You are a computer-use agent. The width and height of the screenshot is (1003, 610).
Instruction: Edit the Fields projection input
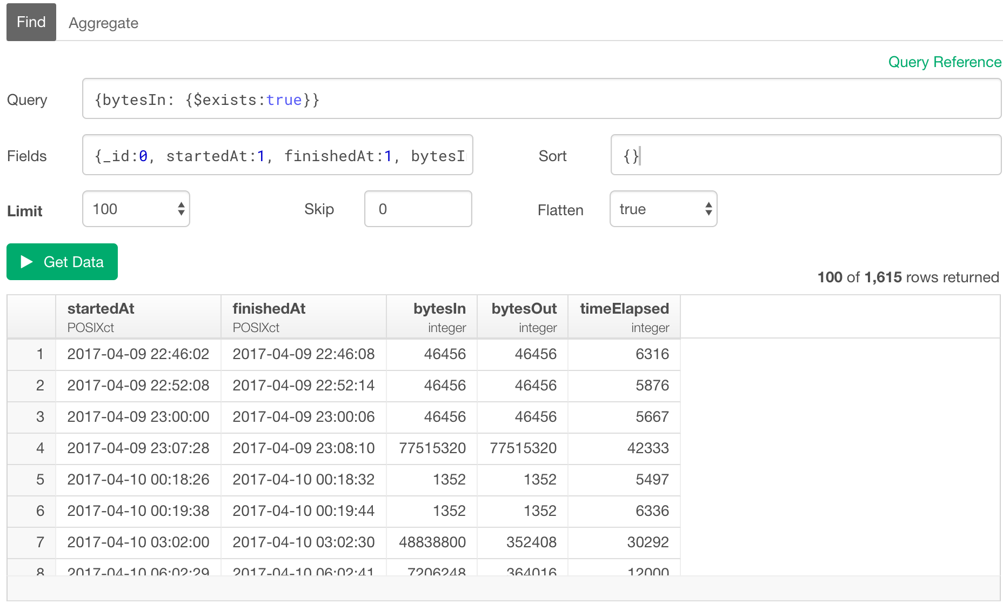(278, 155)
